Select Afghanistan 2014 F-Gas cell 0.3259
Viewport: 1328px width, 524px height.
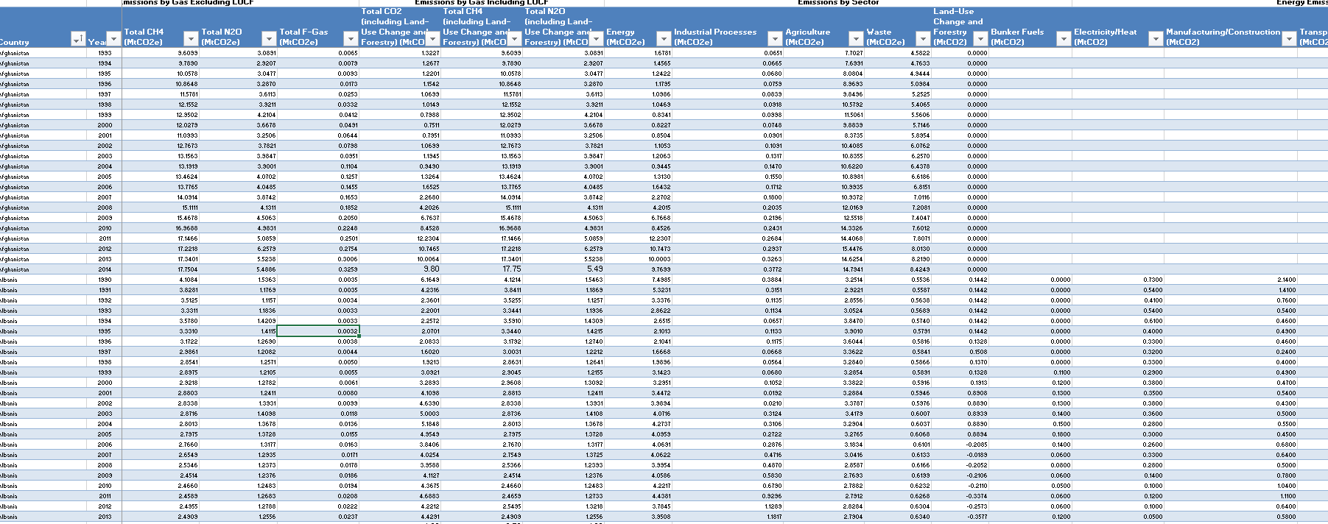tap(318, 269)
